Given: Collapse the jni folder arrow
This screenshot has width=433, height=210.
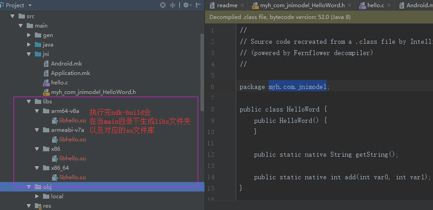Looking at the screenshot, I should [29, 54].
